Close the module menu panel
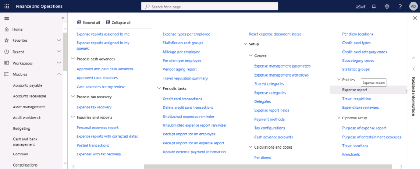 tap(415, 18)
